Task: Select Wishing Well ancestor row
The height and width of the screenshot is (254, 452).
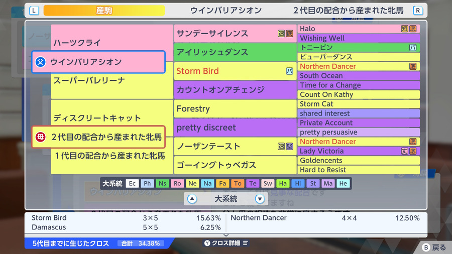Action: coord(359,38)
